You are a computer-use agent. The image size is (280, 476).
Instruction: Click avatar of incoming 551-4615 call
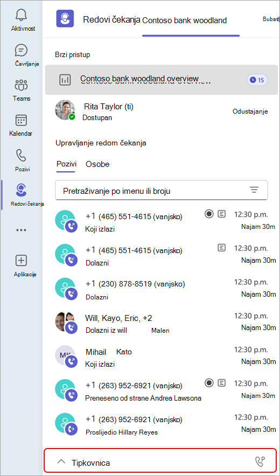click(66, 255)
